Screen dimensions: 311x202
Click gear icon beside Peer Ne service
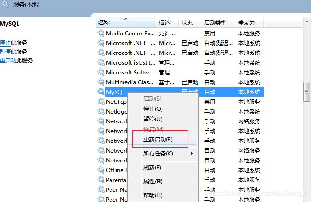pos(101,199)
